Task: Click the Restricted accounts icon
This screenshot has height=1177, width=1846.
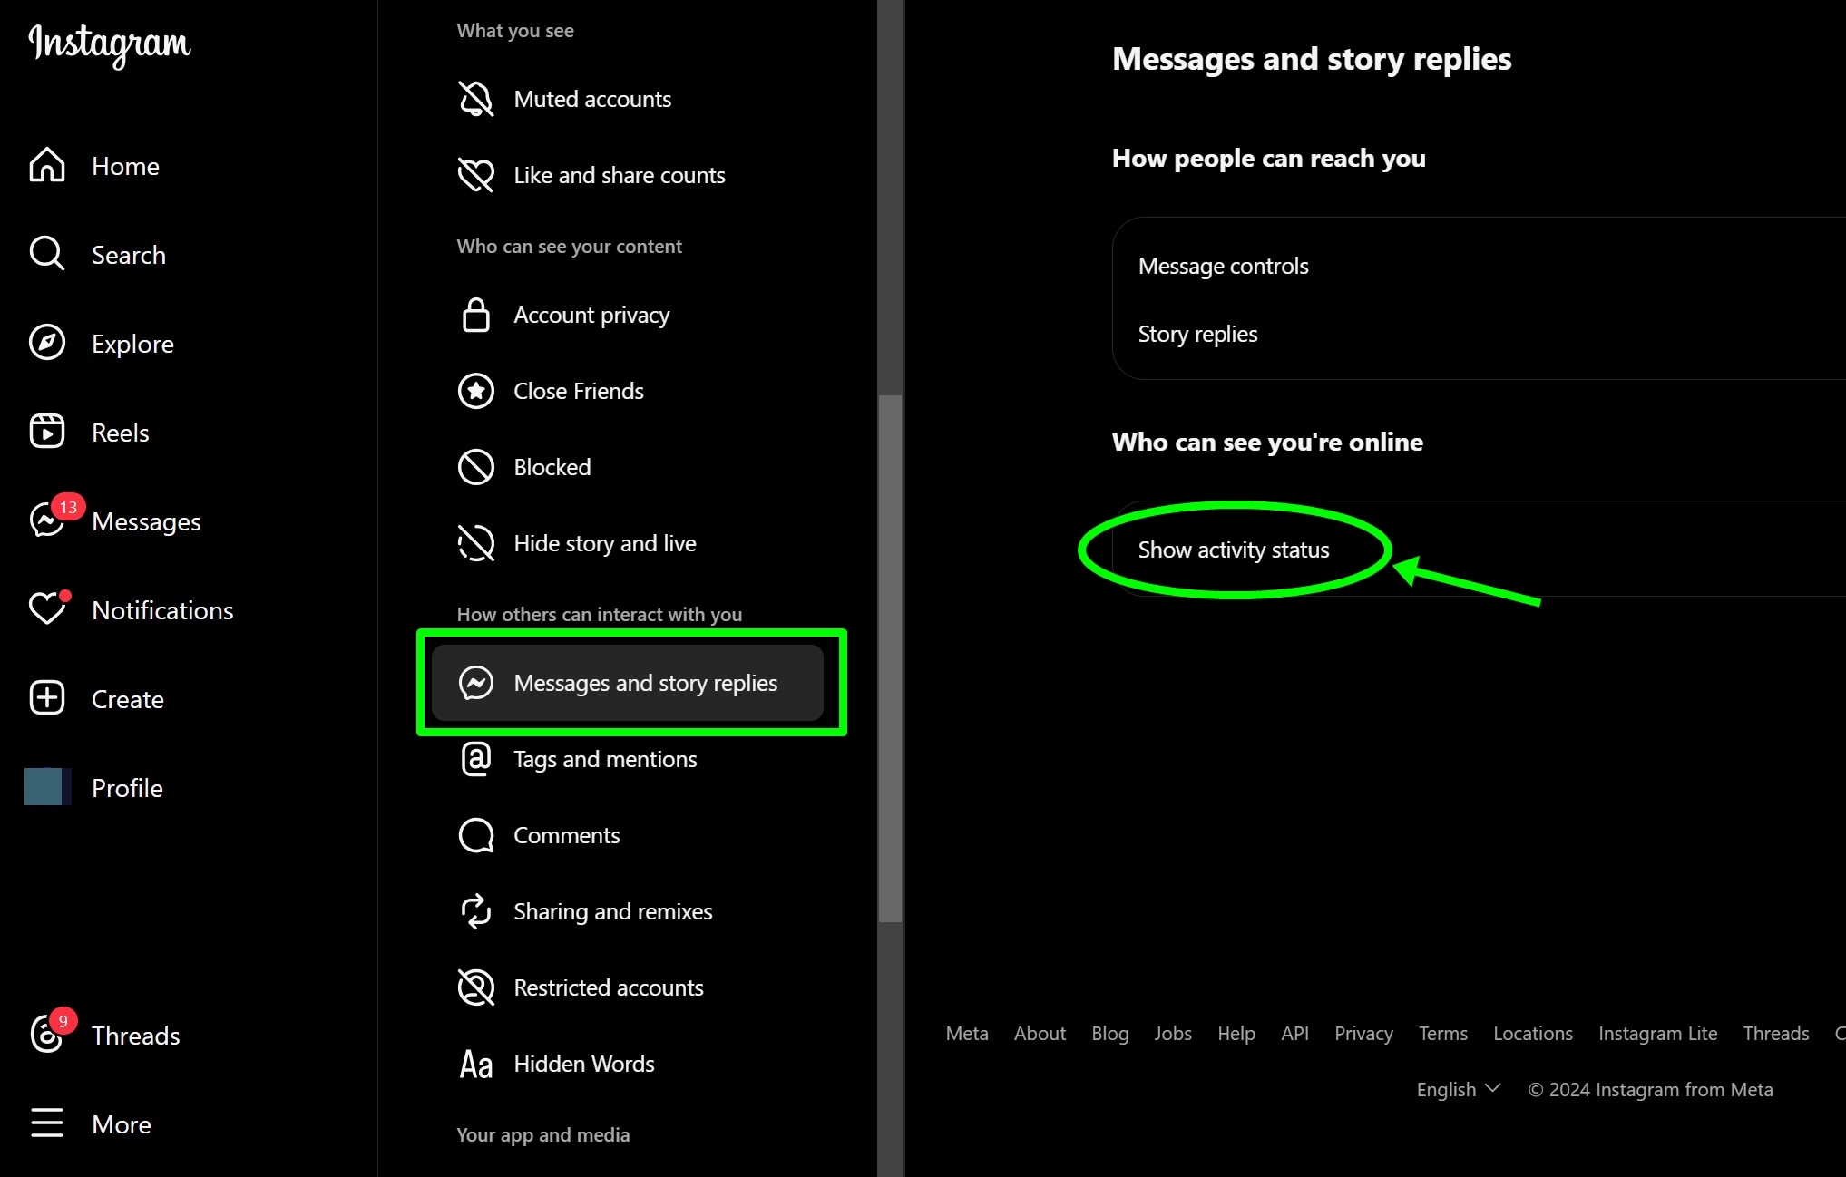Action: click(x=476, y=987)
